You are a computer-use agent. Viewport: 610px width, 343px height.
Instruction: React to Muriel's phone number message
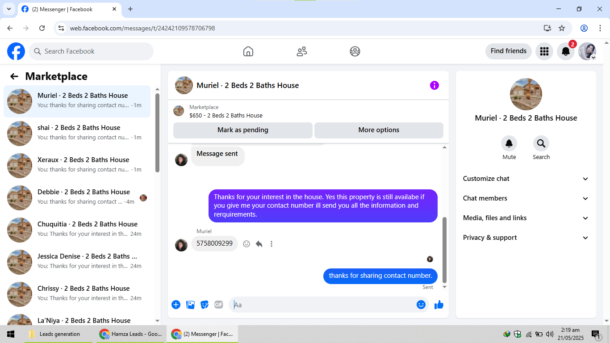pos(247,244)
